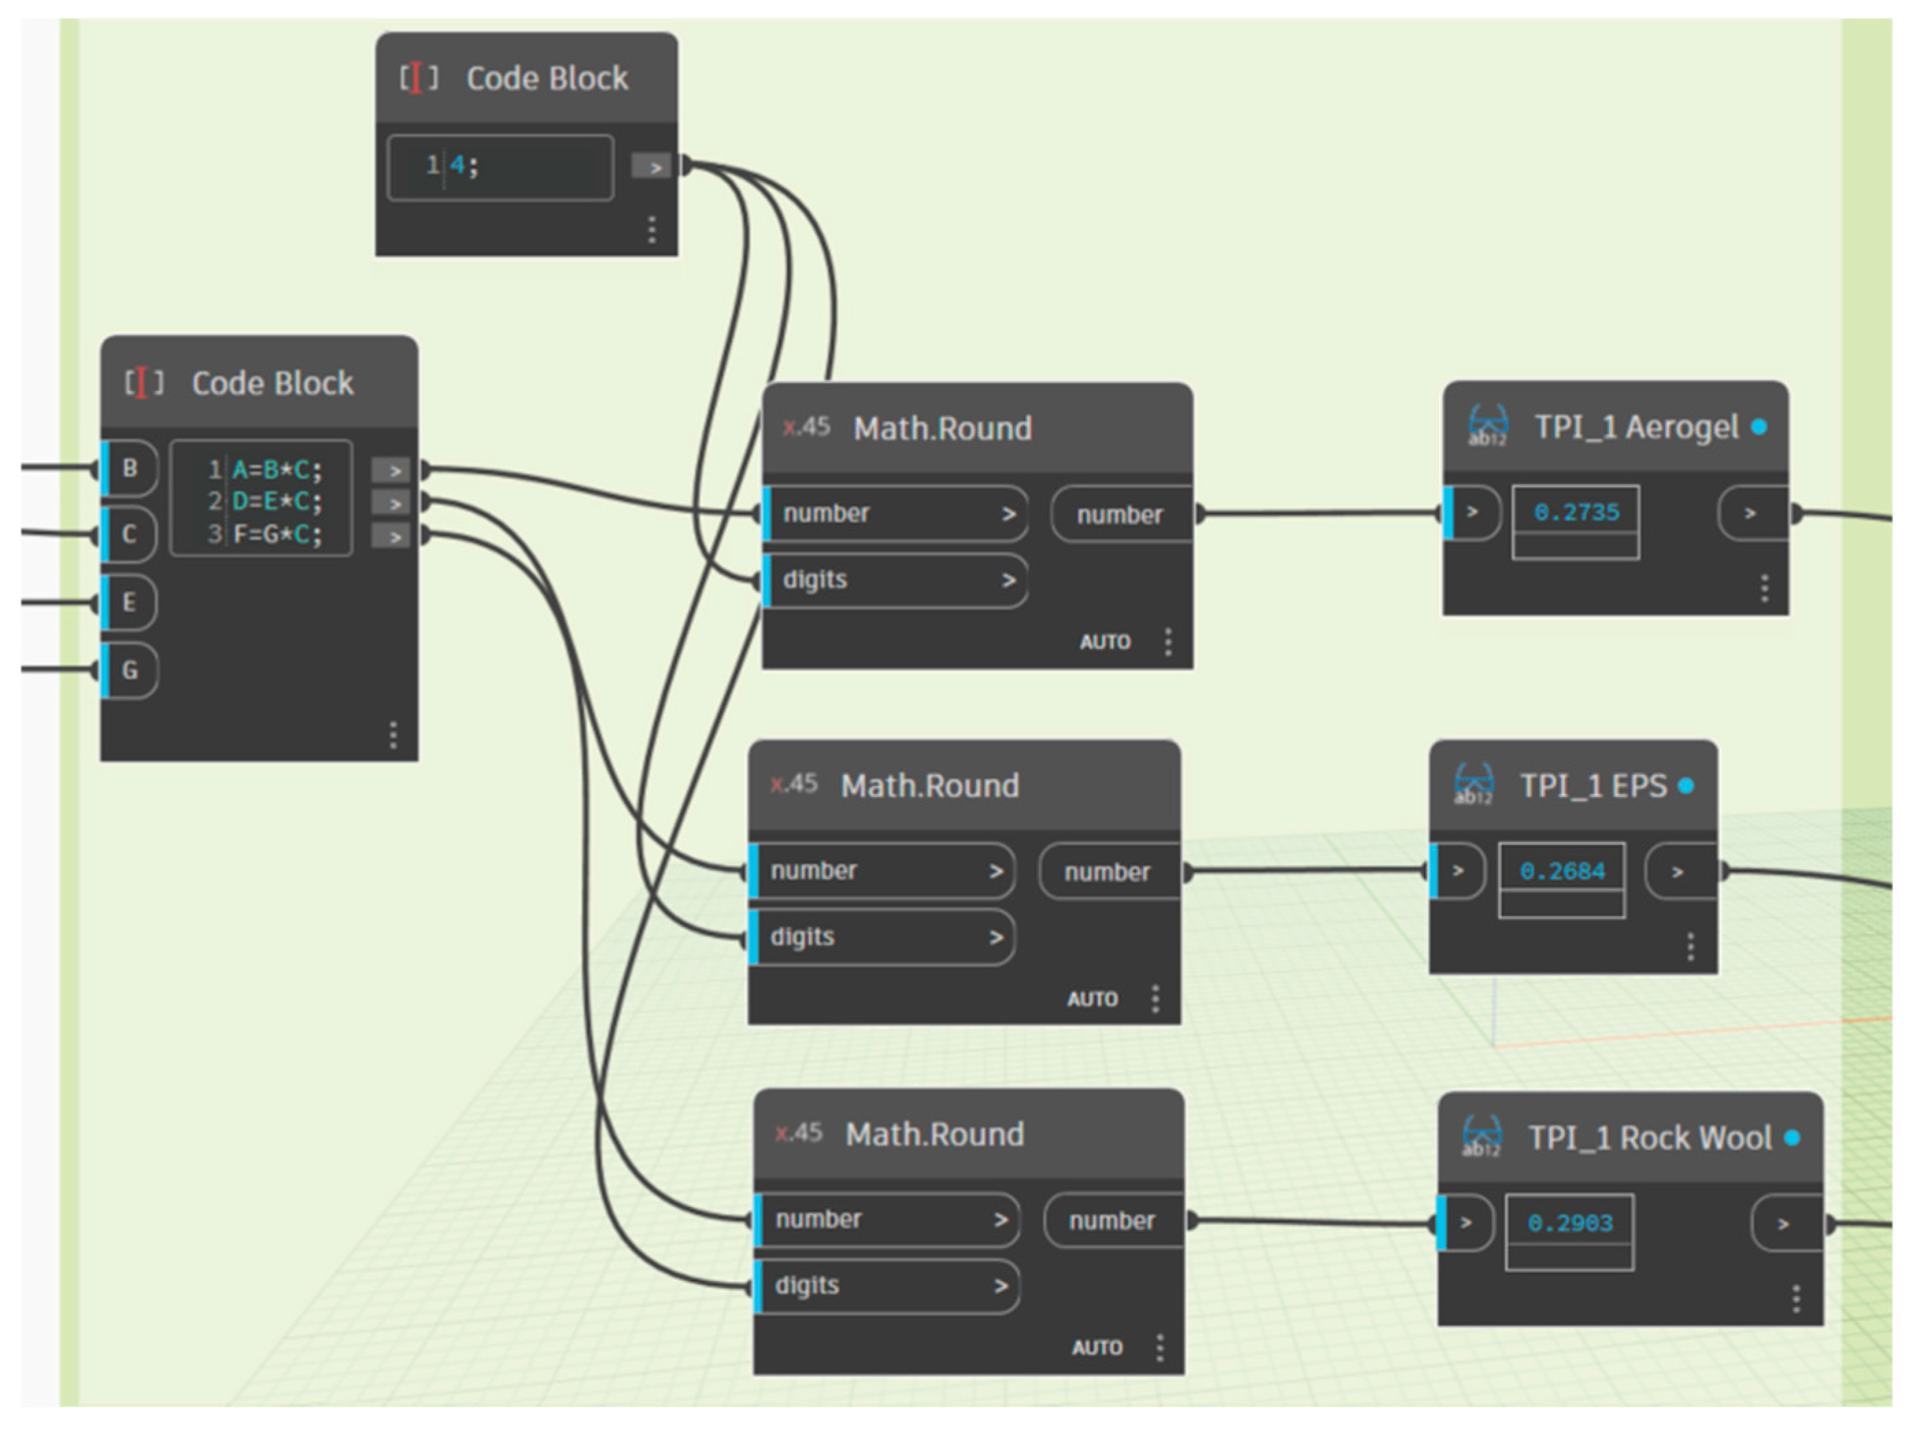Click the 0.2735 value in TPI_1 Aerogel

(1576, 511)
